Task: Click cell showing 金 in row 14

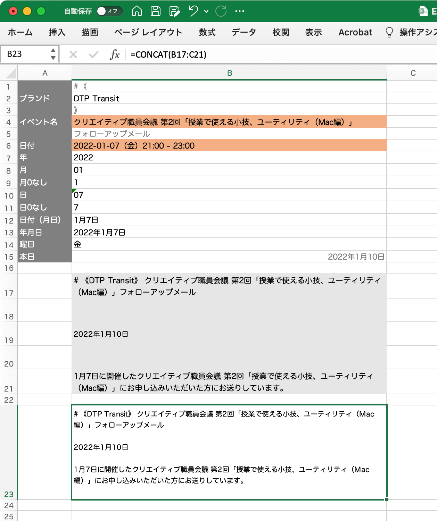Action: (229, 244)
